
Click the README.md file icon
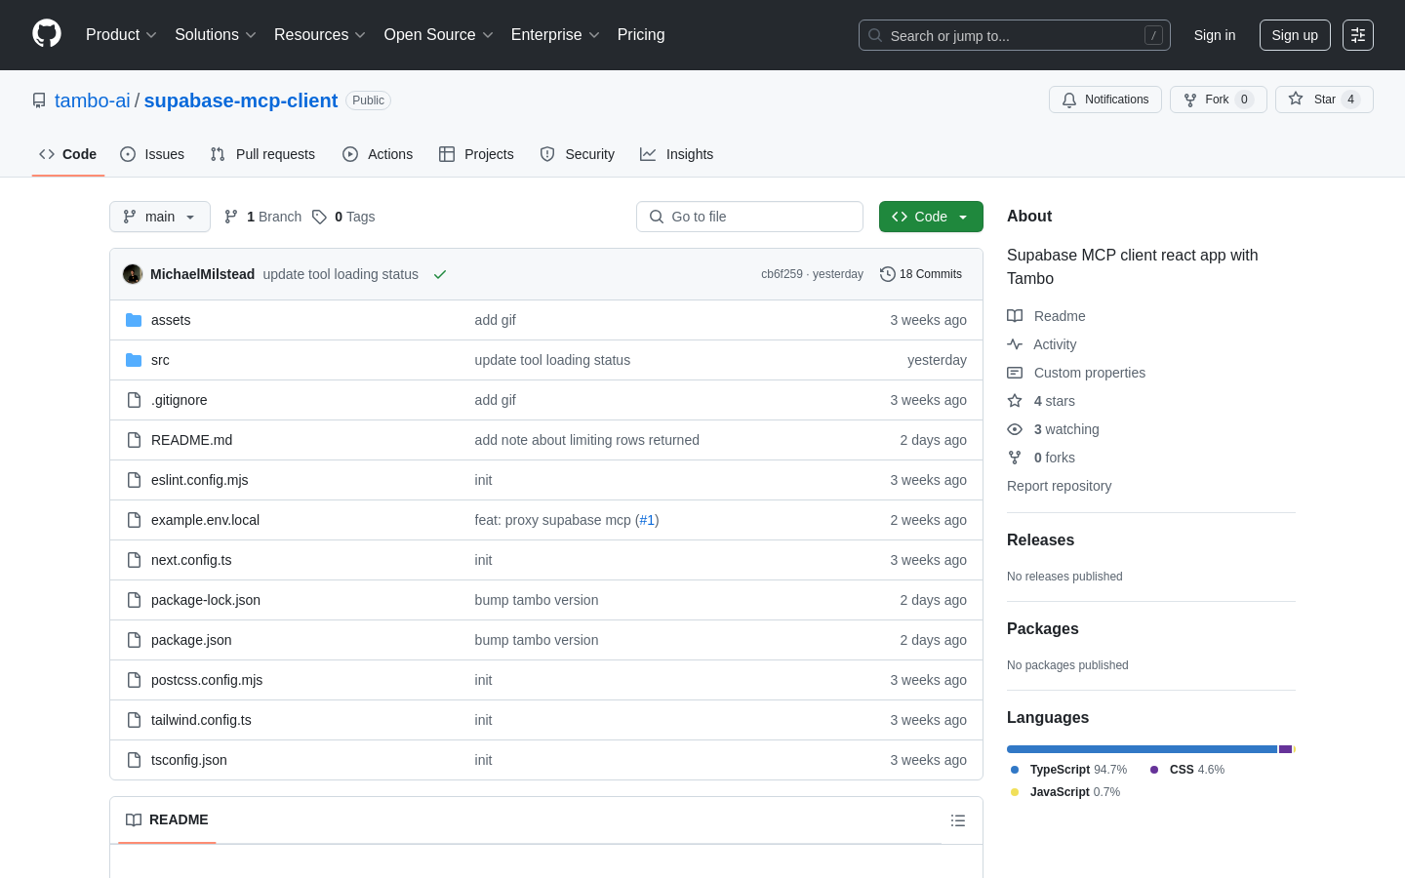pos(134,440)
